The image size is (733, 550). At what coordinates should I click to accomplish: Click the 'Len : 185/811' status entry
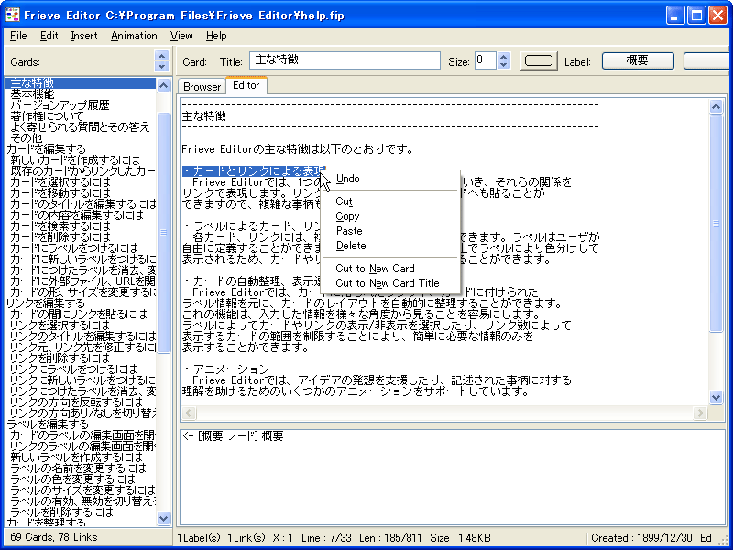coord(391,538)
